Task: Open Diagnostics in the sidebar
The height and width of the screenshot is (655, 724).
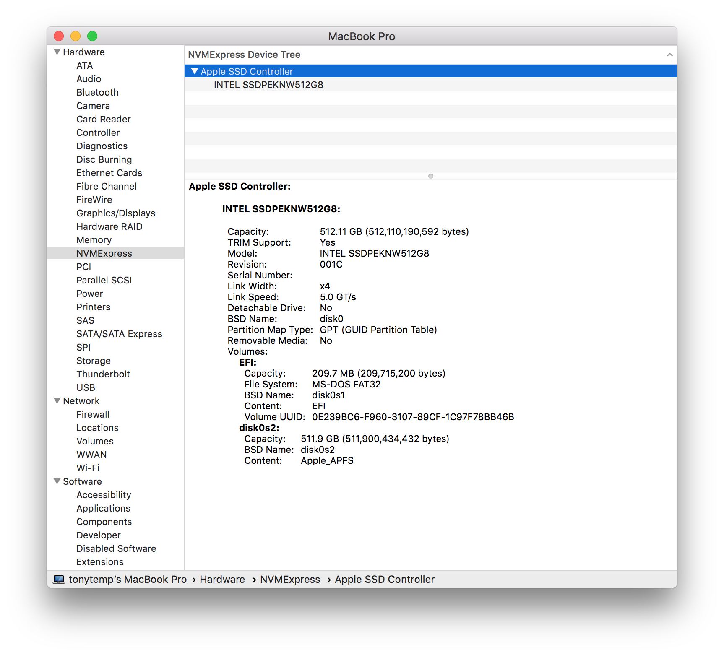Action: 102,146
